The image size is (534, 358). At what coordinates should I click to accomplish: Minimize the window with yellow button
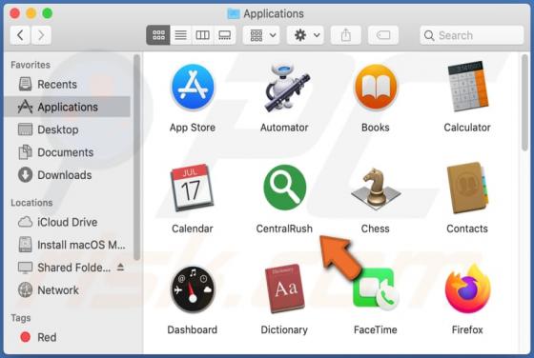[x=31, y=13]
